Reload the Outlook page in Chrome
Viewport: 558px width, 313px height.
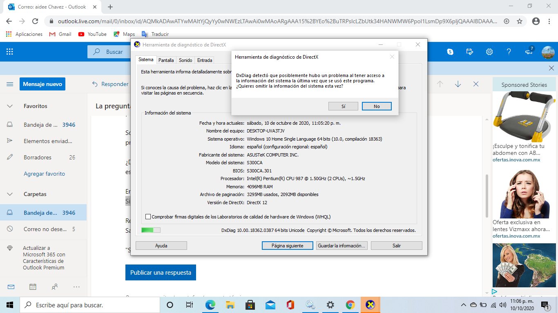point(35,21)
